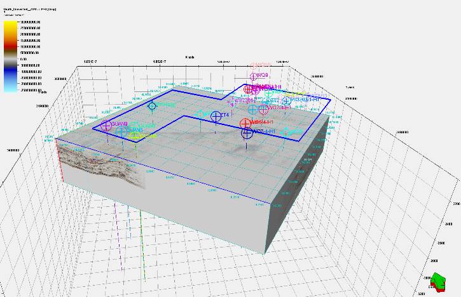This screenshot has width=461, height=297.
Task: Click the green well path below the cube
Action: pos(145,267)
